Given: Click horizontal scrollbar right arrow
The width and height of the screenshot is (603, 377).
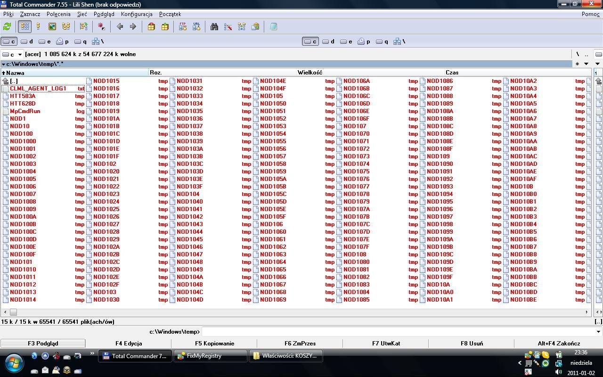Looking at the screenshot, I should tap(587, 312).
